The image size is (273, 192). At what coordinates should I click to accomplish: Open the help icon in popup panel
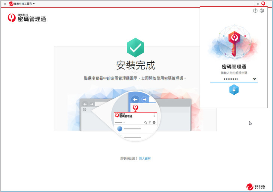[255, 11]
